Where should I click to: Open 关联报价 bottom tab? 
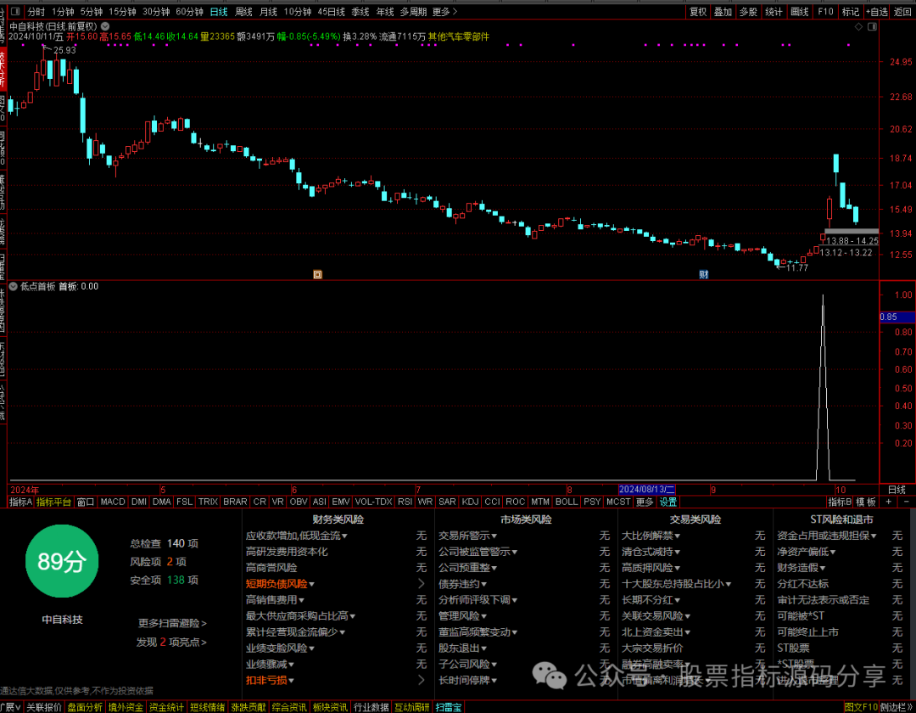pos(44,708)
